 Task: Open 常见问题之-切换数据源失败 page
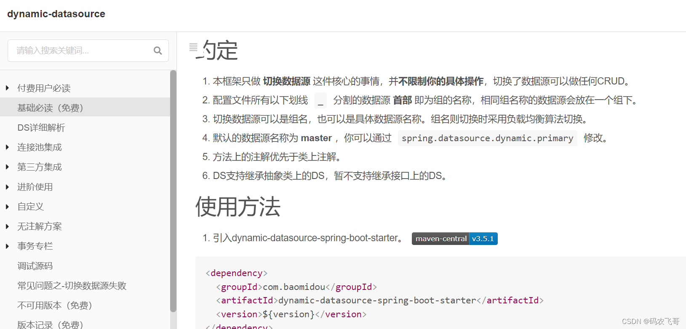(x=72, y=286)
